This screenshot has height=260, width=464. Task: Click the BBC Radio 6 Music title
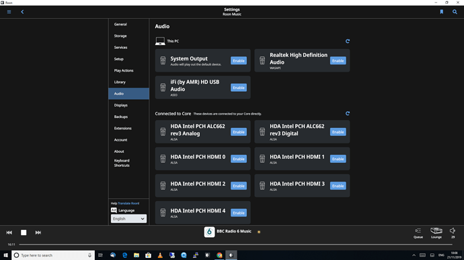point(234,231)
